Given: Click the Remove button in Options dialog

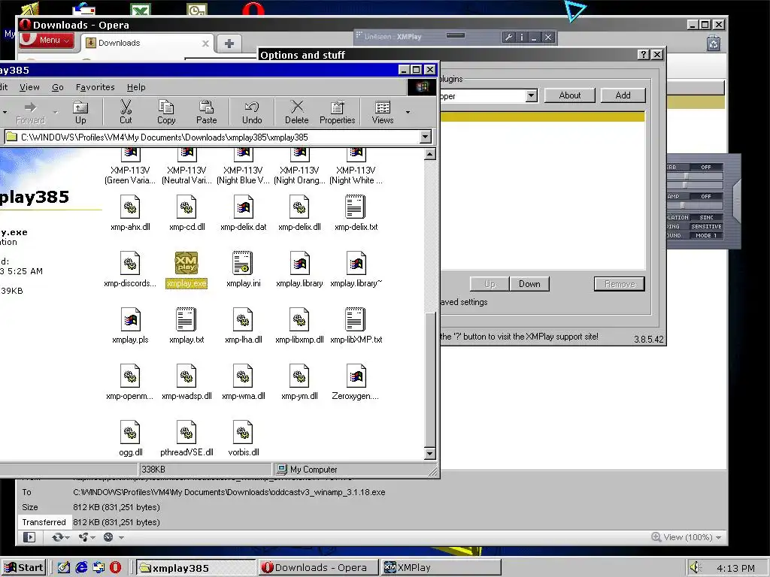Looking at the screenshot, I should 620,283.
